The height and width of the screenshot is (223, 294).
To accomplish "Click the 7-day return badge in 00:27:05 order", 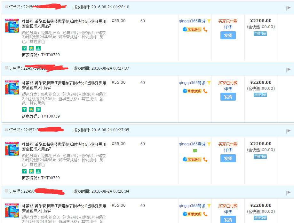I will pos(24,171).
